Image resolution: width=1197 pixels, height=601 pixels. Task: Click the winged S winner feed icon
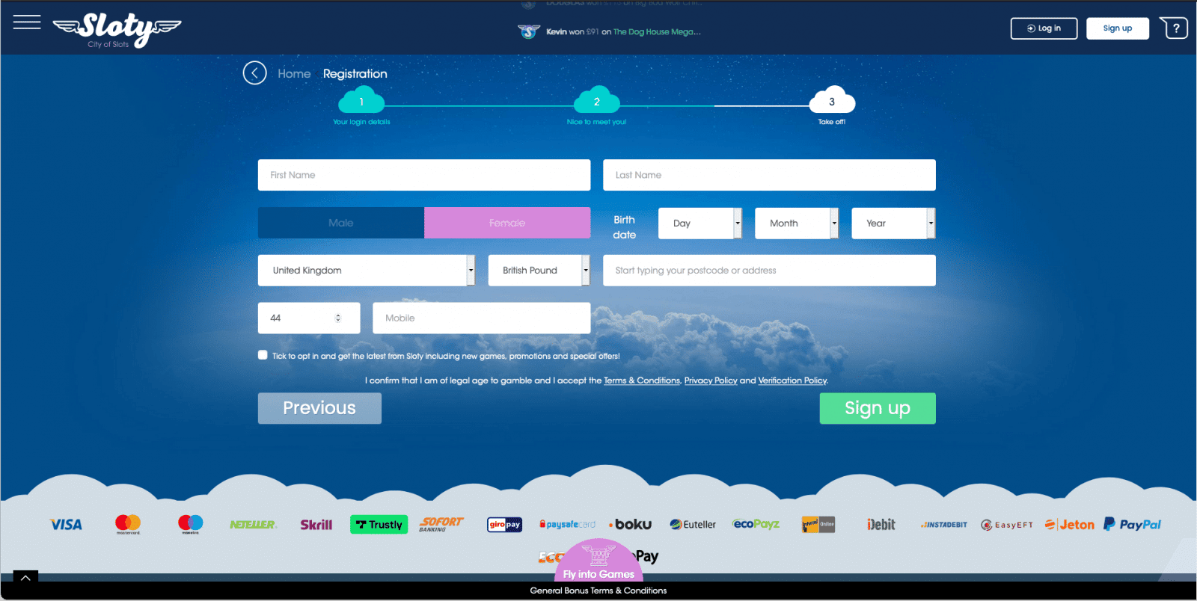point(529,31)
